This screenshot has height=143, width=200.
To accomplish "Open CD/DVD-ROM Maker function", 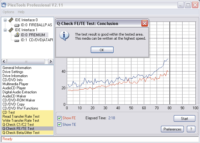I will click(x=19, y=100).
